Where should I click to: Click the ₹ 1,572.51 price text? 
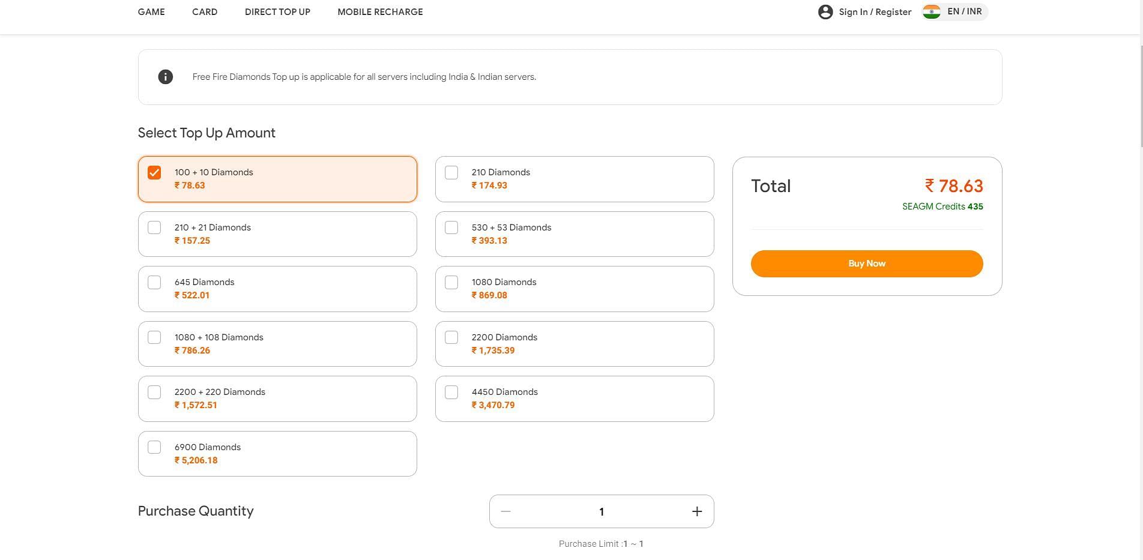(x=196, y=405)
